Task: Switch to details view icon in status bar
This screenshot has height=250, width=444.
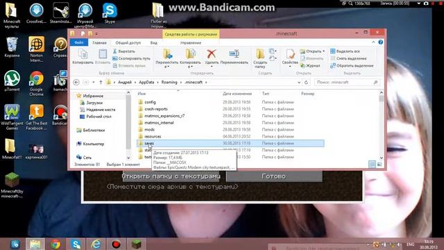Action: click(x=372, y=164)
